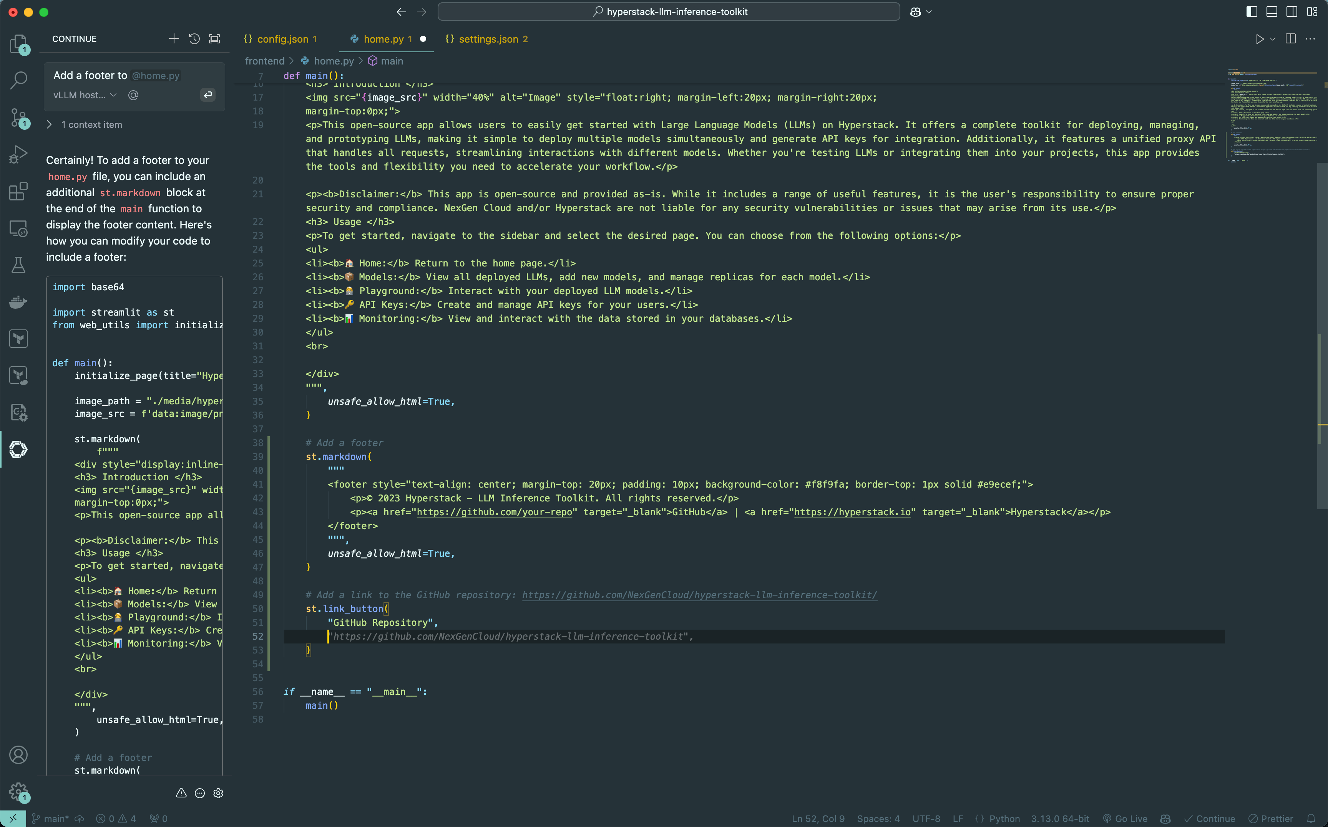Screen dimensions: 1328x827
Task: Submit the prompt with the enter button
Action: (x=207, y=95)
